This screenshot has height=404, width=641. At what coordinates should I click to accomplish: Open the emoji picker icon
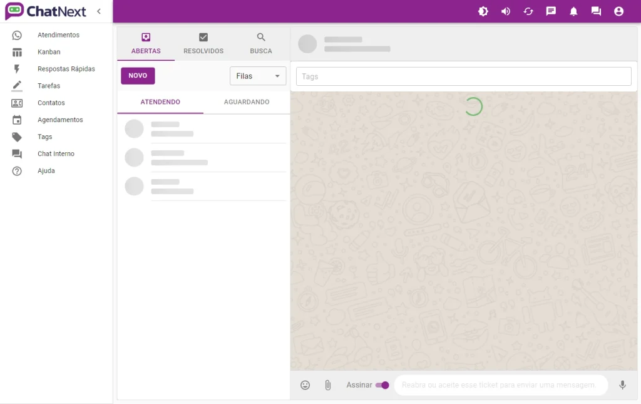(305, 385)
